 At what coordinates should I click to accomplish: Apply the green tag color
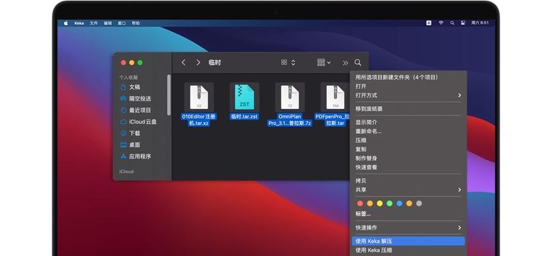tap(389, 204)
